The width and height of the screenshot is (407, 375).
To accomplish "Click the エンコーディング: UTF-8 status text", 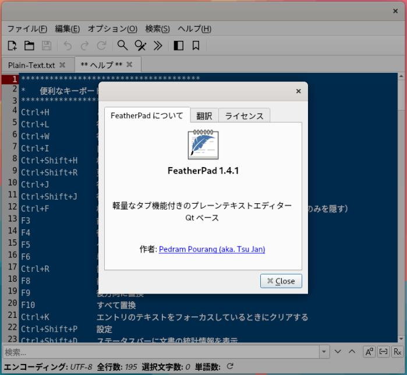I will 48,367.
